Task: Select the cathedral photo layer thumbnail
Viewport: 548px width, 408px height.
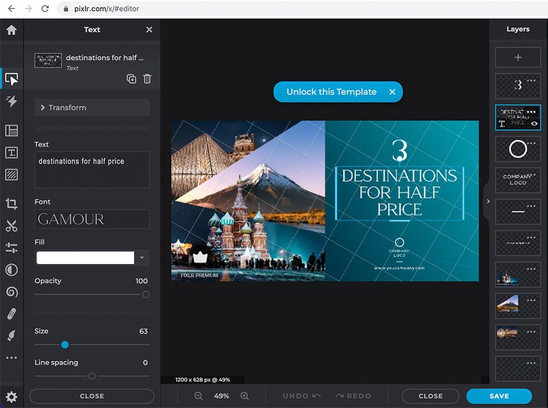Action: coord(518,274)
